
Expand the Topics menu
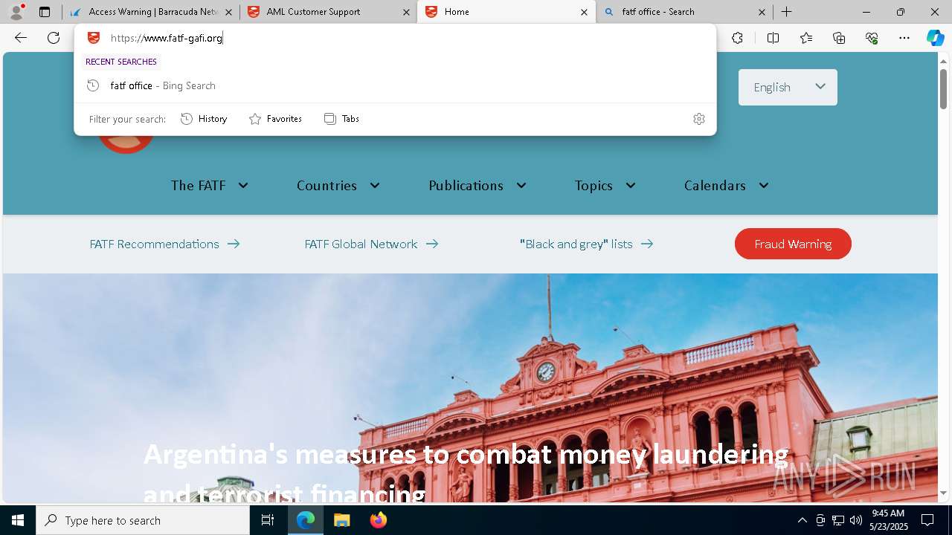coord(605,186)
